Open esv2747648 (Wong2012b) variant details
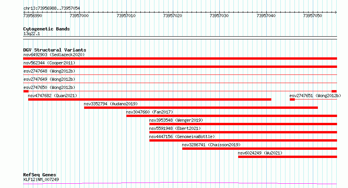Viewport: 348px width, 188px height. pos(49,71)
